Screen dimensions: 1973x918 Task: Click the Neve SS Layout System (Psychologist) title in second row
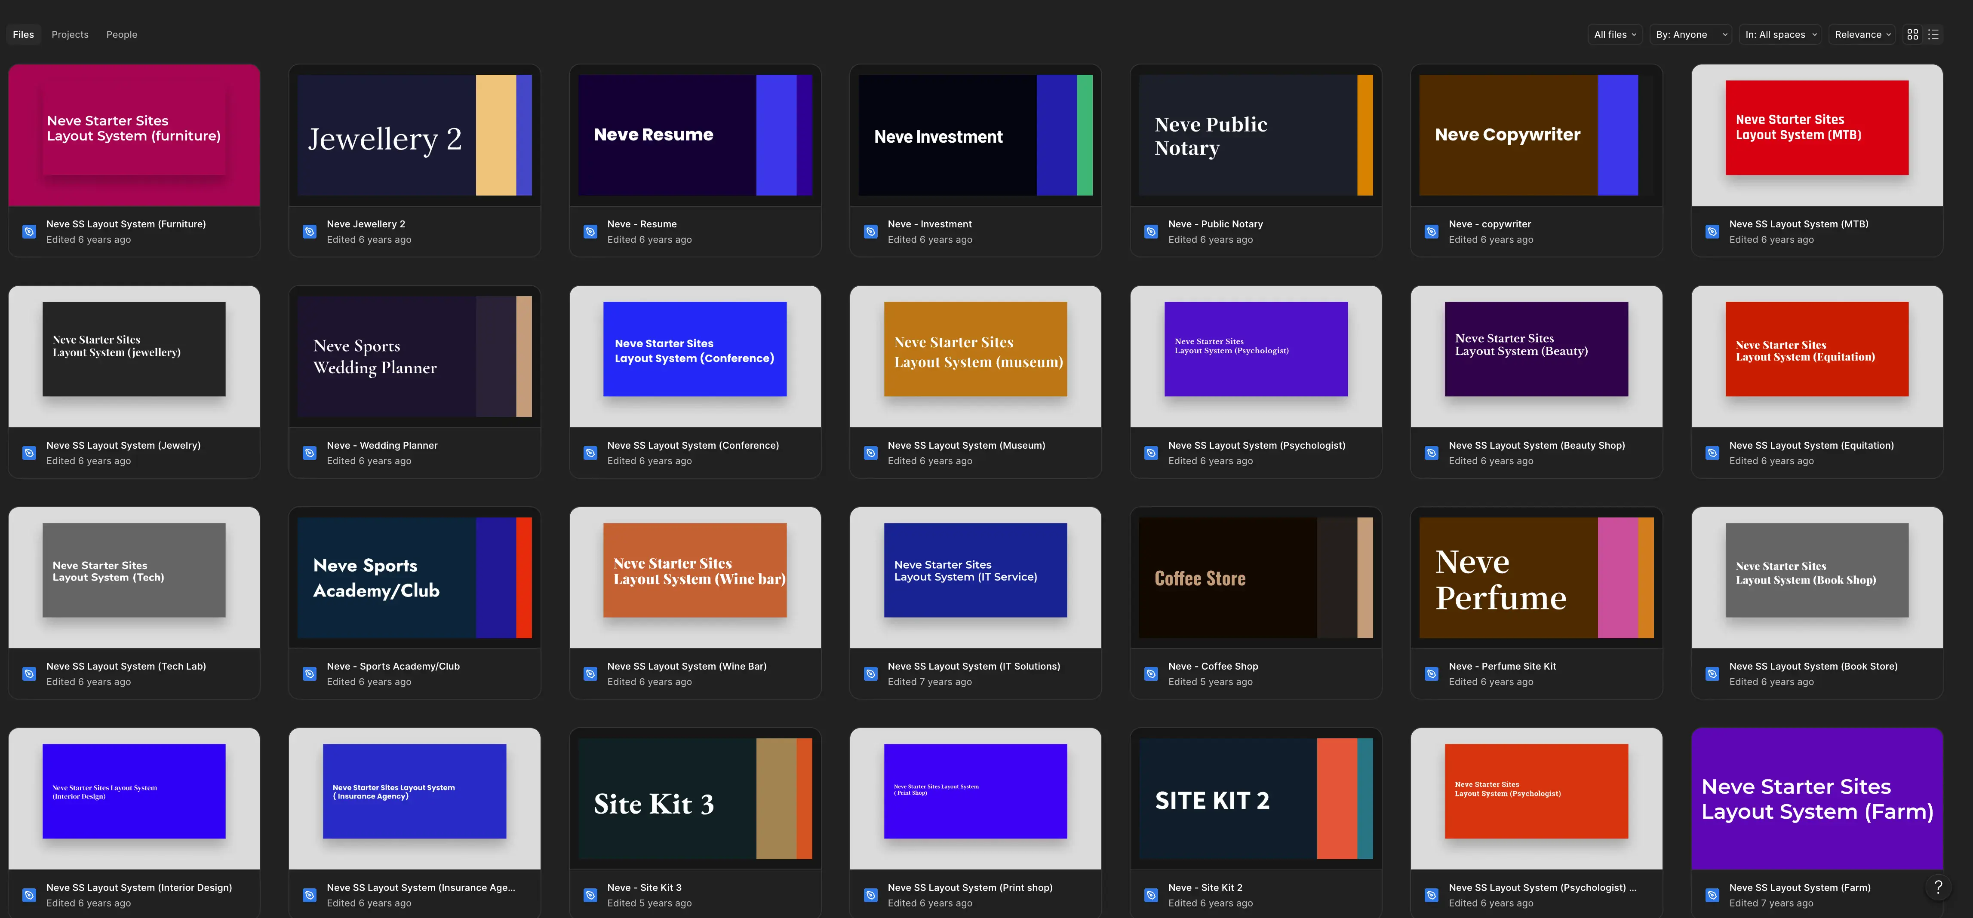tap(1256, 445)
